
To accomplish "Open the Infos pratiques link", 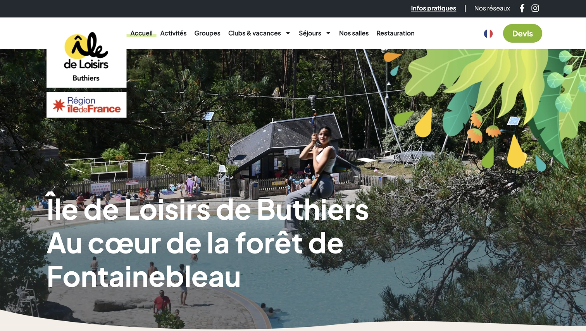I will point(433,8).
